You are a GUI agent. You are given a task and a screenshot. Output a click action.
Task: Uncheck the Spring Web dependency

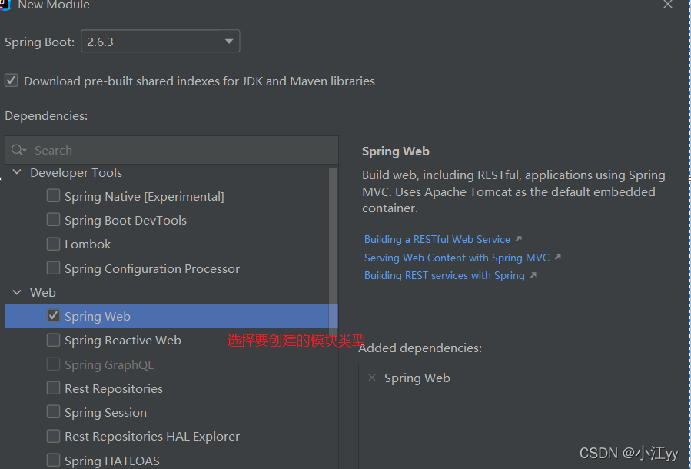coord(53,315)
